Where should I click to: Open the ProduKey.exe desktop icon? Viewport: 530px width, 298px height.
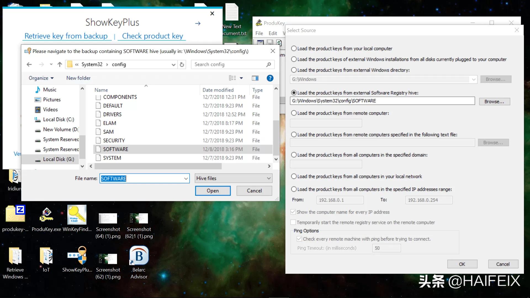coord(46,215)
